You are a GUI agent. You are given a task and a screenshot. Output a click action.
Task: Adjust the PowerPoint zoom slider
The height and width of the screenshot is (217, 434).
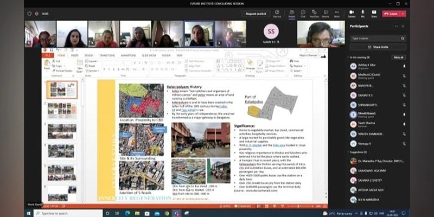(299, 206)
